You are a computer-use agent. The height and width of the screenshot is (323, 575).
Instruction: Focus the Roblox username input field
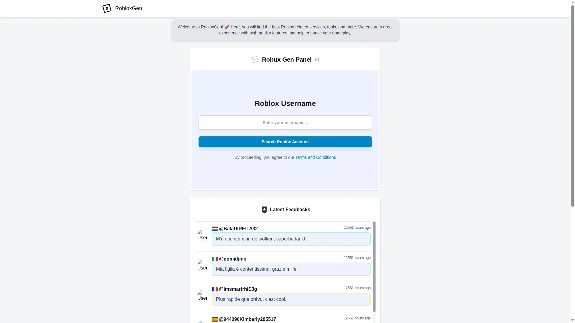[x=285, y=122]
